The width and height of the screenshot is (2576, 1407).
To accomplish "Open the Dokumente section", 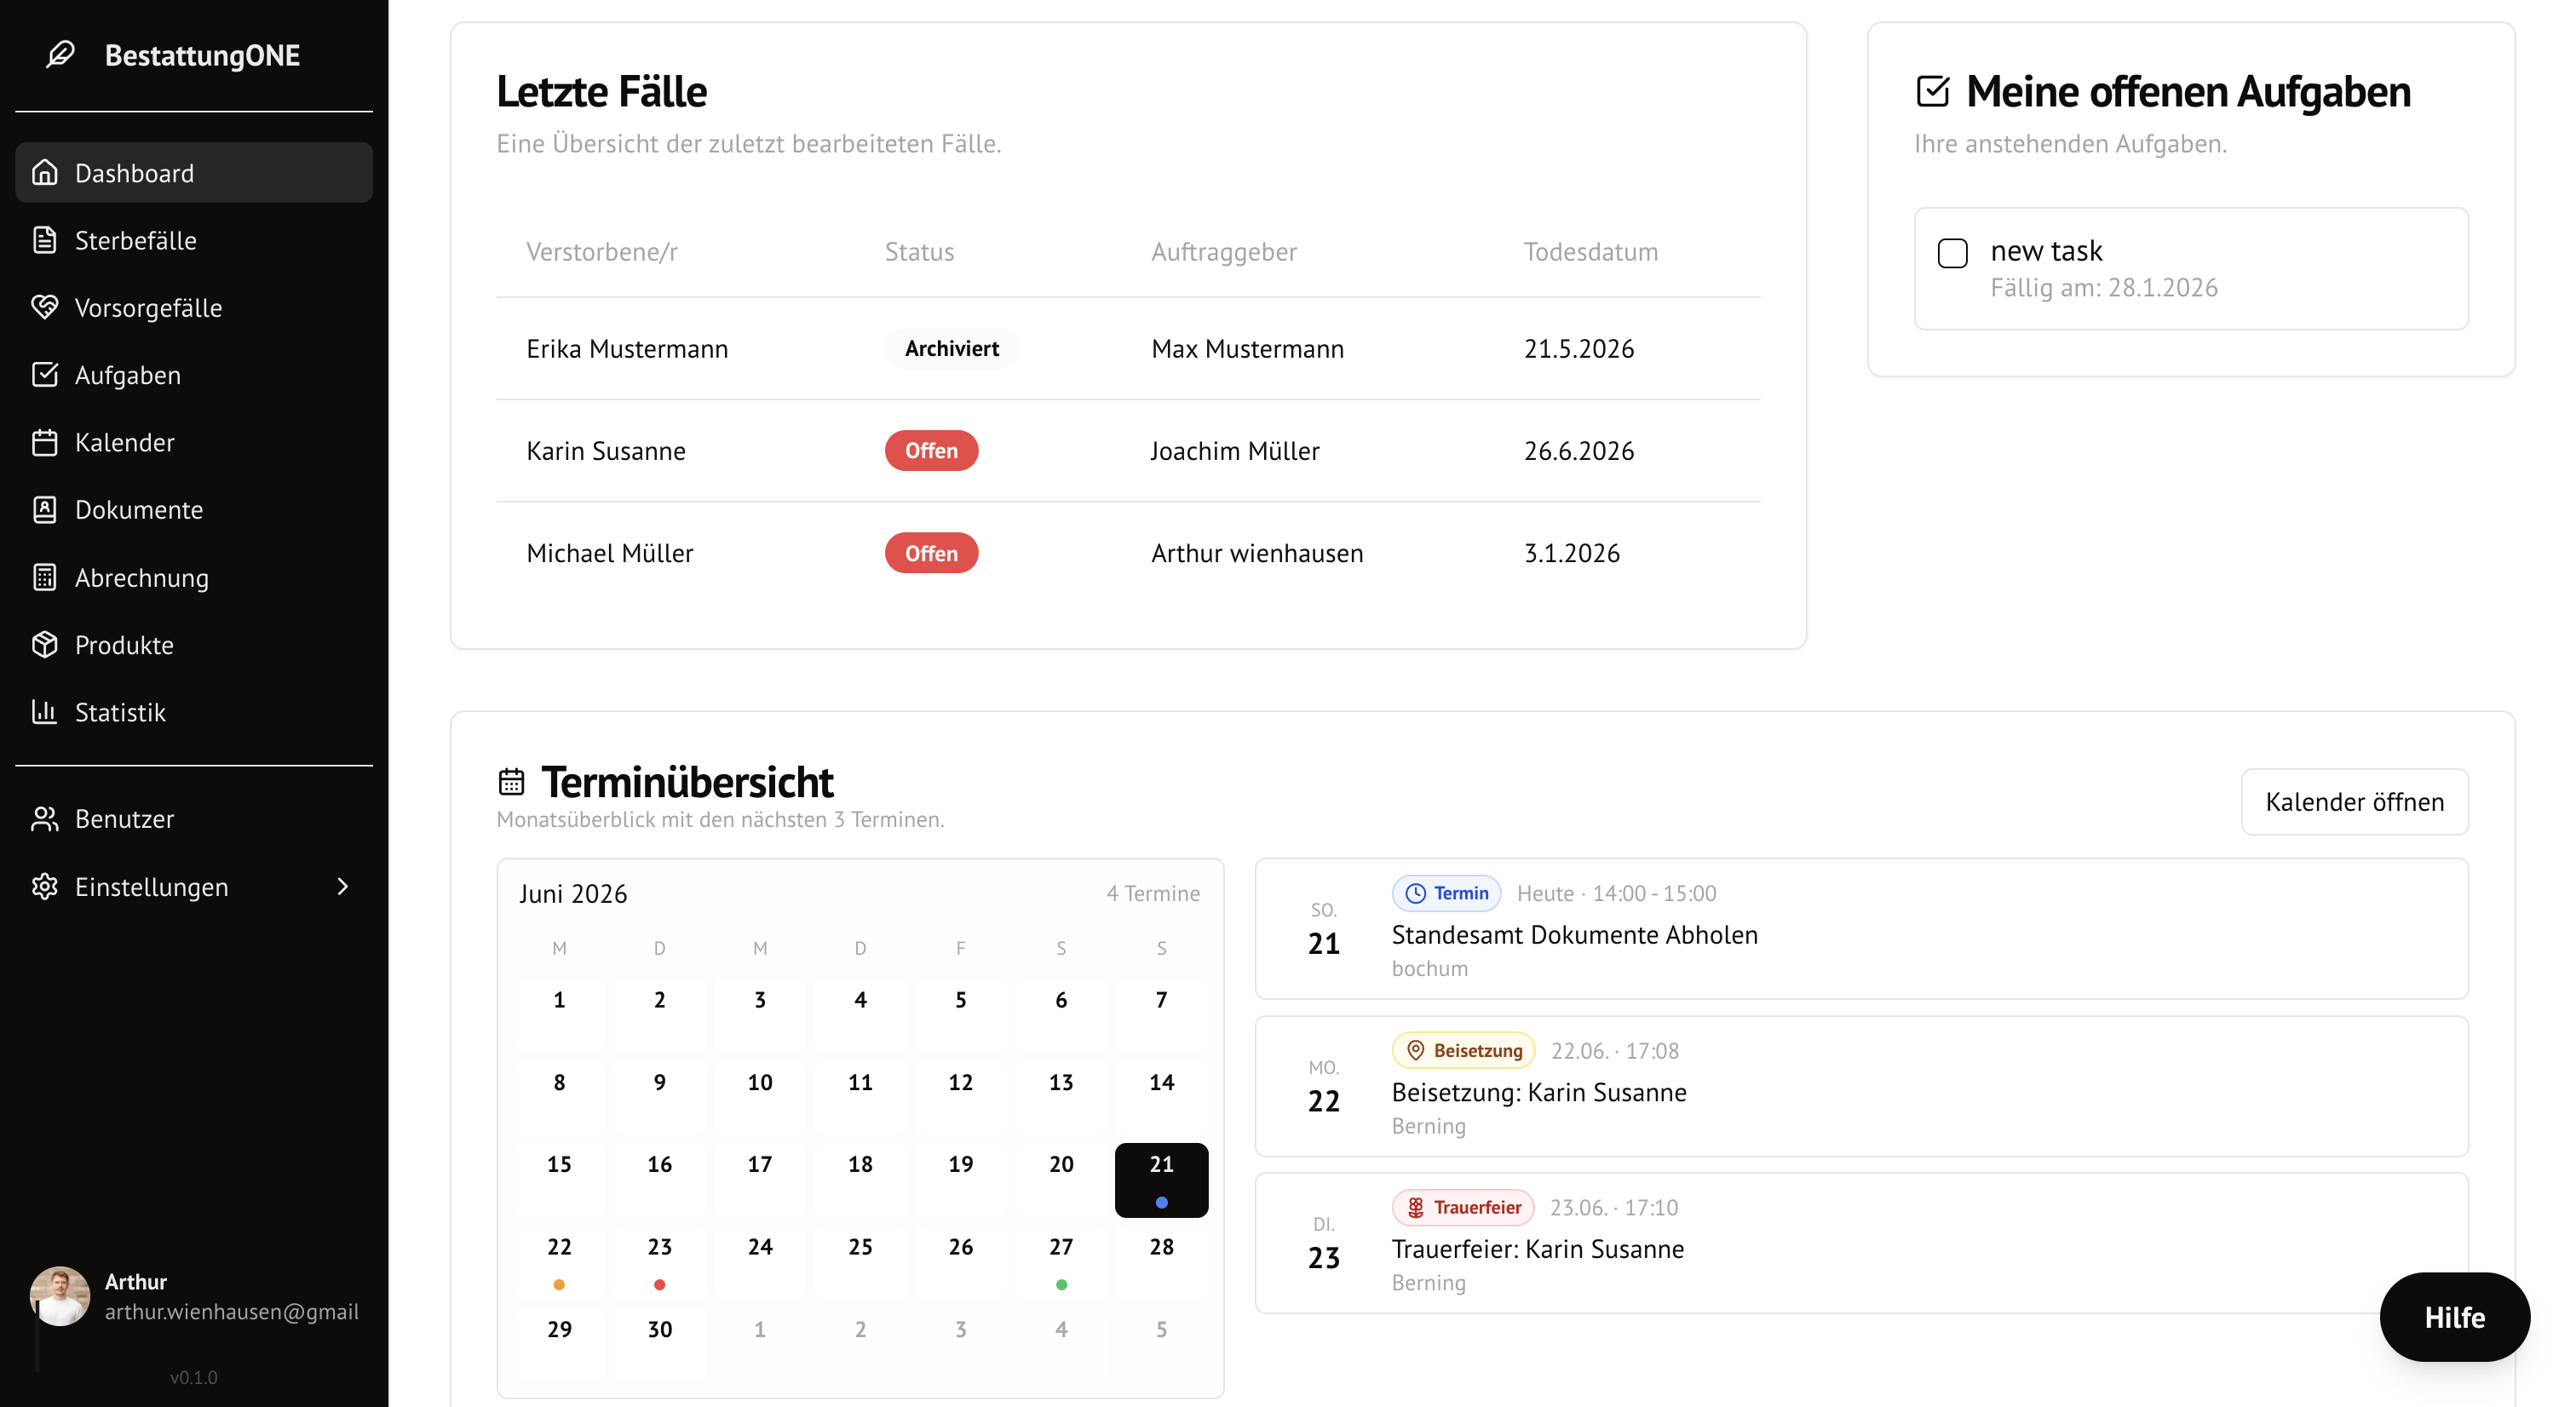I will [x=194, y=509].
